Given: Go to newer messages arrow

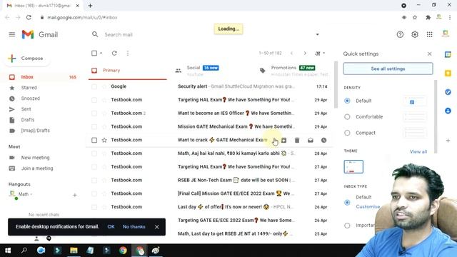Looking at the screenshot, I should click(291, 54).
